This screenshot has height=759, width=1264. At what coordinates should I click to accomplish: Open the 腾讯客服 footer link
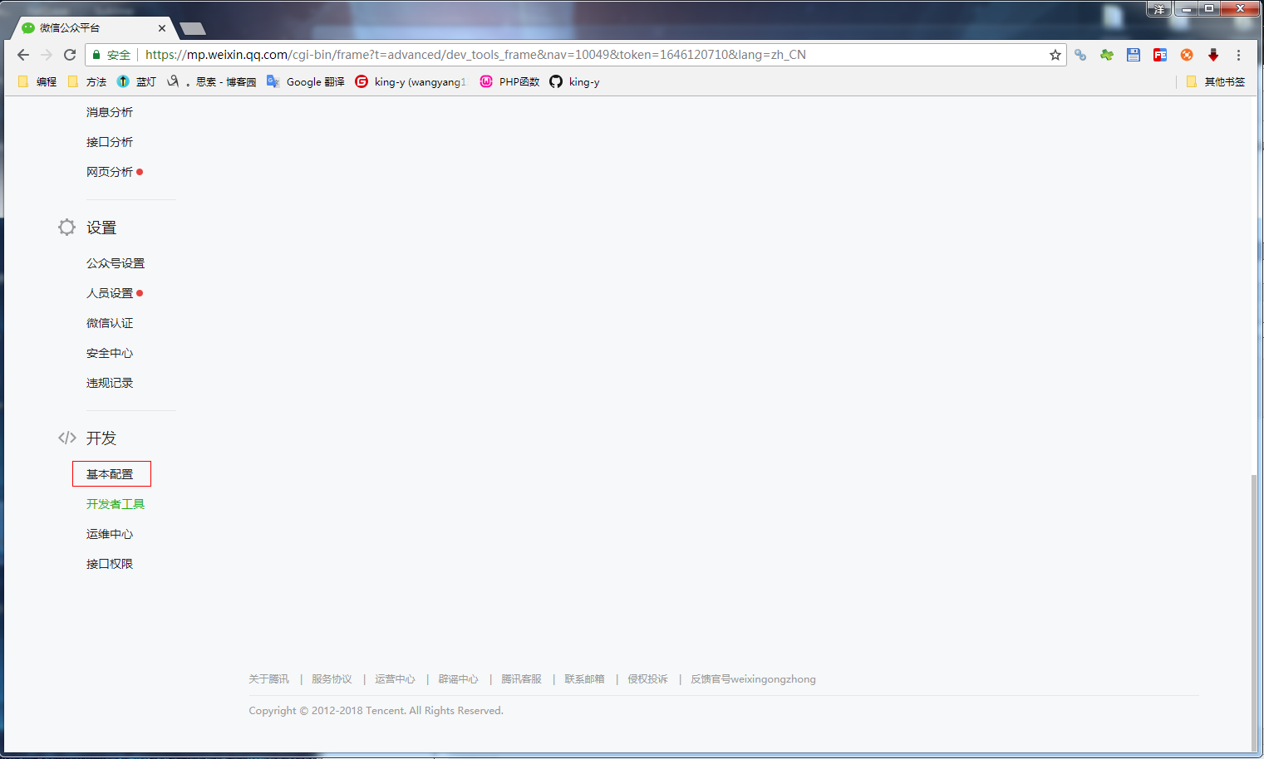(x=521, y=679)
